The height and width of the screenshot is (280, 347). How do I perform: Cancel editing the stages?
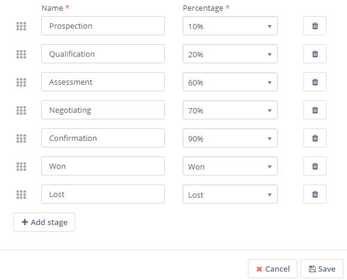(x=272, y=269)
